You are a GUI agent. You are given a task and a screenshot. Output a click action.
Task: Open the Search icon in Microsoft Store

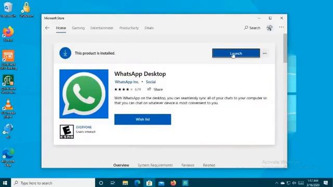252,28
